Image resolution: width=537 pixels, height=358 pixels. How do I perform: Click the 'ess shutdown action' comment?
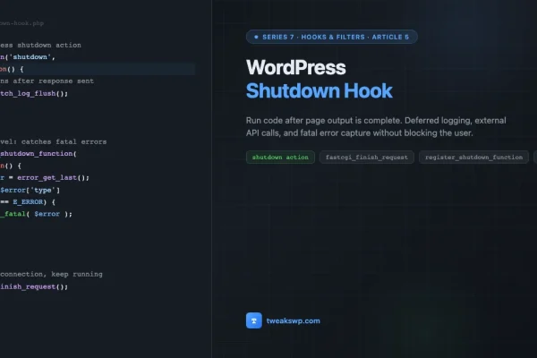tap(40, 45)
